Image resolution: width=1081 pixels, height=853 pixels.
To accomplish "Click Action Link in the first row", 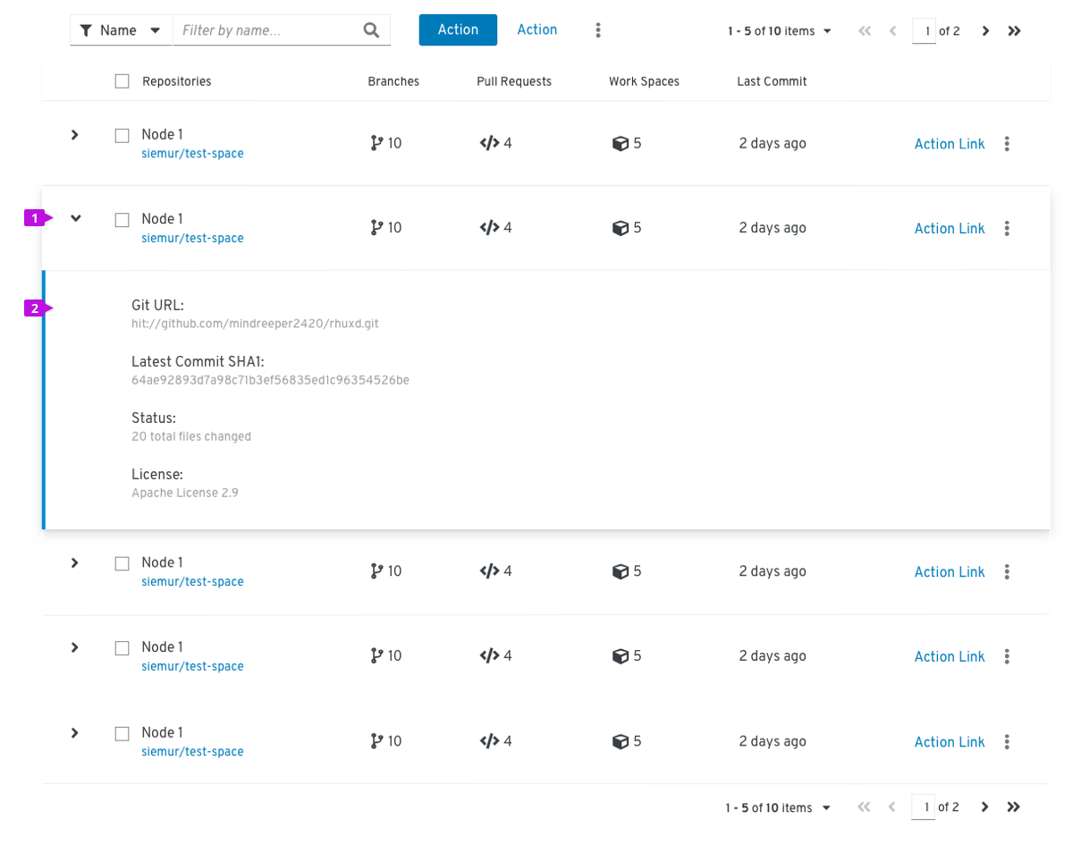I will tap(950, 144).
